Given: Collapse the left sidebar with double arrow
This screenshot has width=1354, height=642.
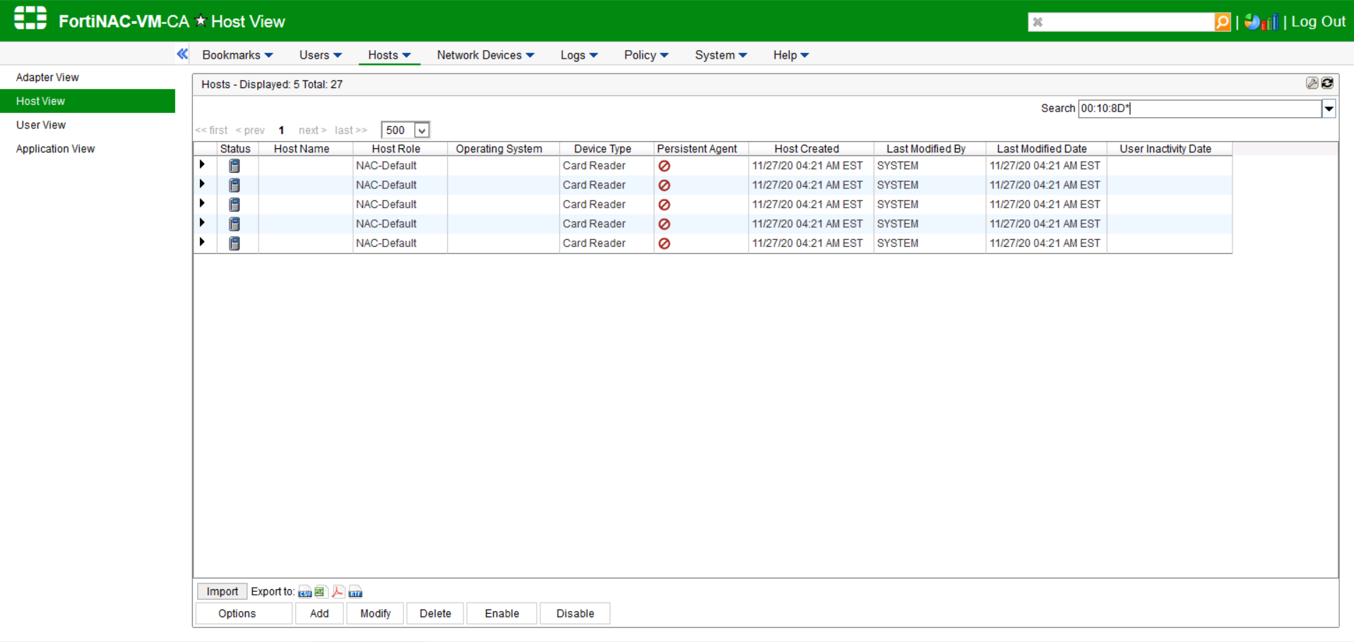Looking at the screenshot, I should click(182, 54).
